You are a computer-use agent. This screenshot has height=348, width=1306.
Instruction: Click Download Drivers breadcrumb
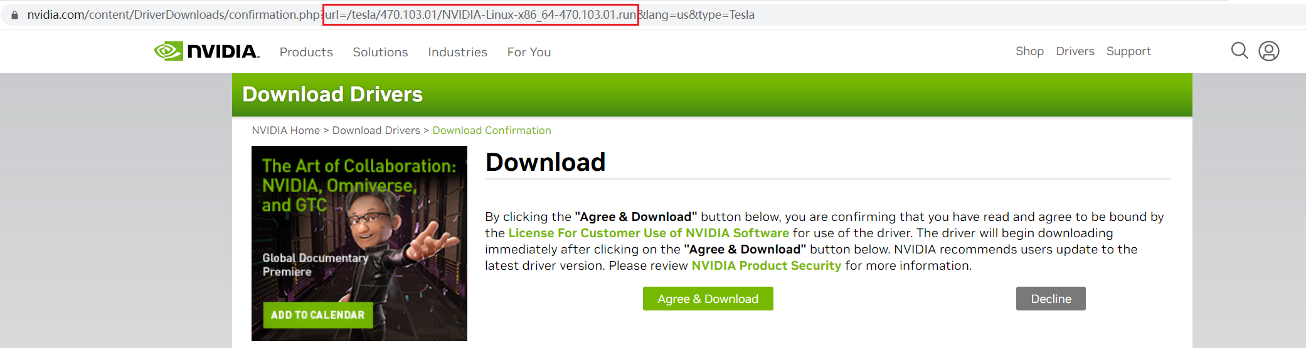tap(376, 130)
